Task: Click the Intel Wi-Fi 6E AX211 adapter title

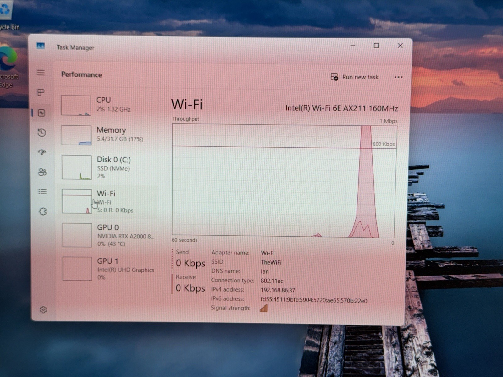Action: tap(341, 108)
